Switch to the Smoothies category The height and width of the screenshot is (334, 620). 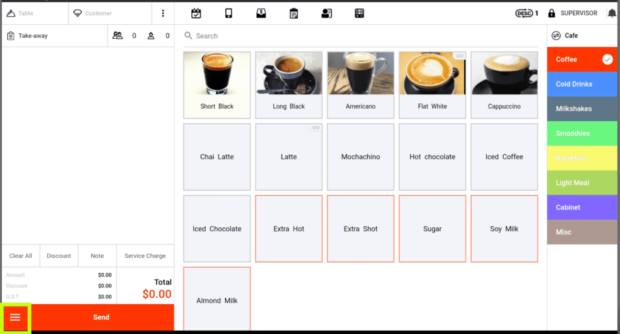(583, 133)
